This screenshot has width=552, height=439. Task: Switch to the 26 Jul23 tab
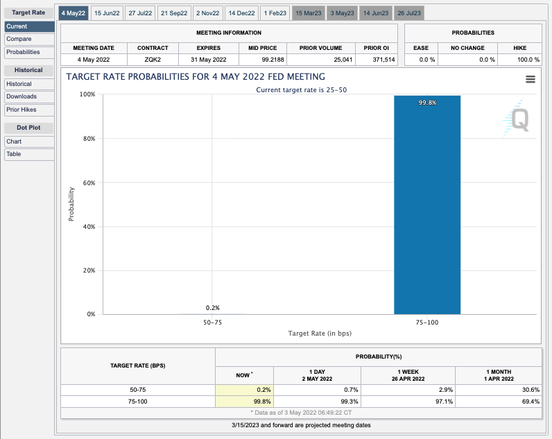(409, 13)
